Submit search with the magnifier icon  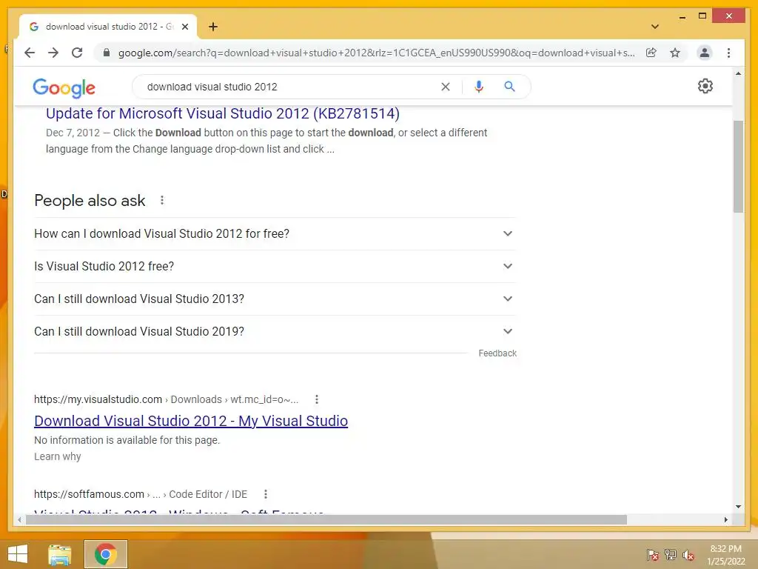pos(509,87)
